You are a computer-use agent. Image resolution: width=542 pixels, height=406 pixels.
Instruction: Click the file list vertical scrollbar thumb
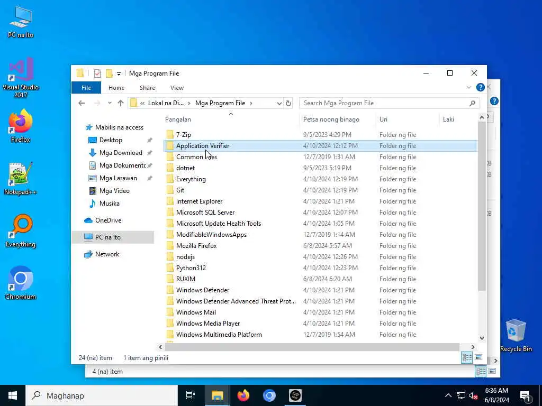point(482,206)
